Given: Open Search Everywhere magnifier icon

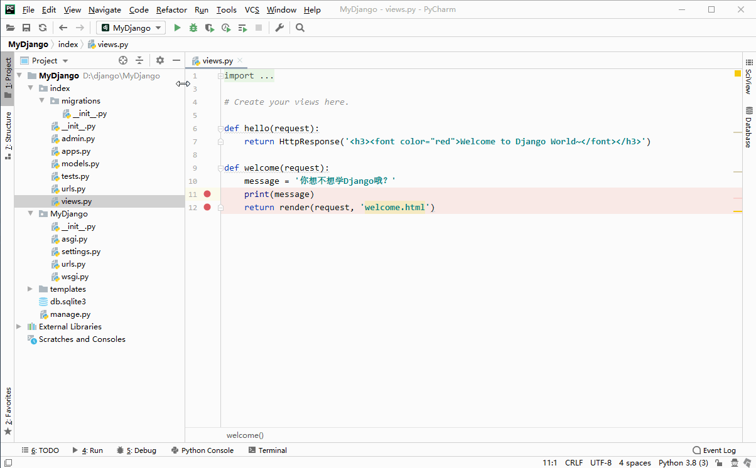Looking at the screenshot, I should pos(300,28).
